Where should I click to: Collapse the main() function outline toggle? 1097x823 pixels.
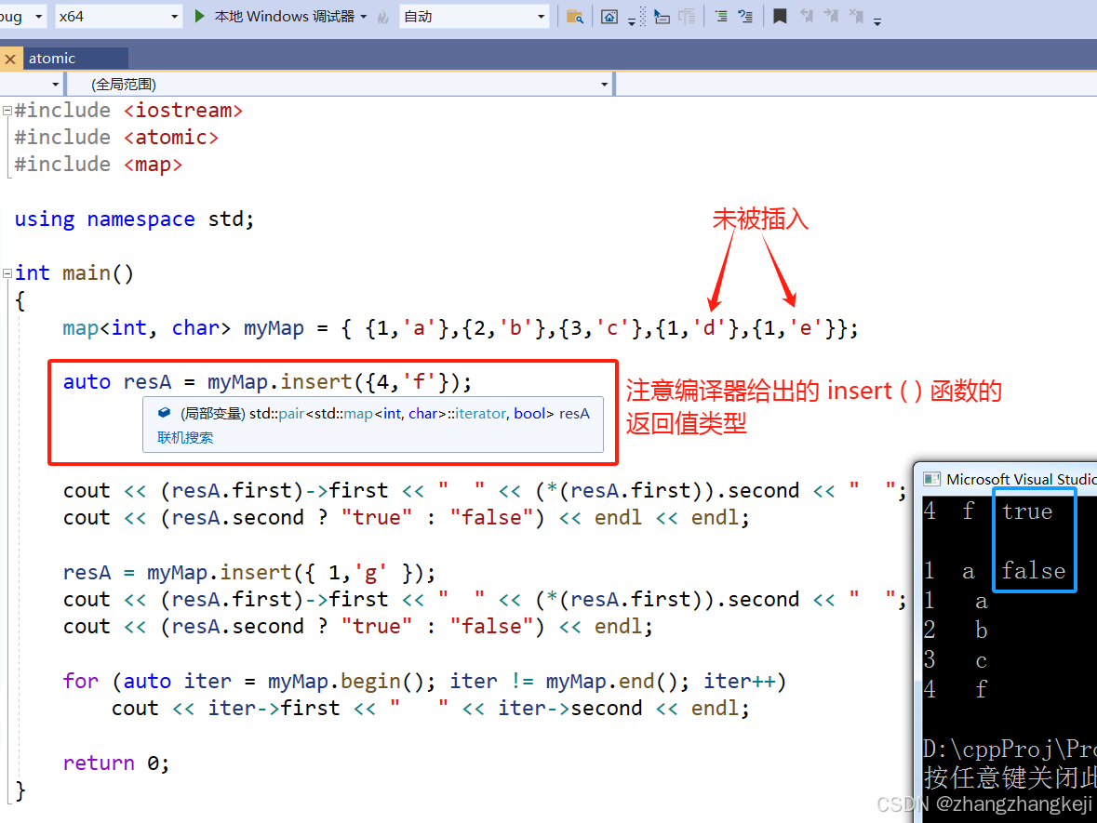[7, 273]
